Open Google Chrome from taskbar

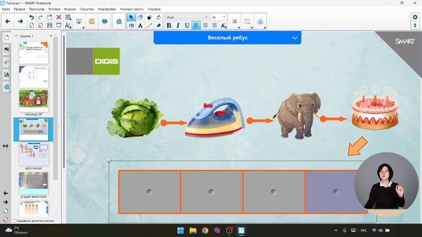(205, 230)
